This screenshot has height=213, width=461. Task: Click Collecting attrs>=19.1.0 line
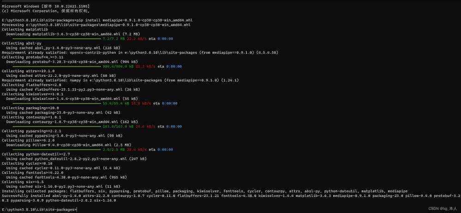(28, 71)
